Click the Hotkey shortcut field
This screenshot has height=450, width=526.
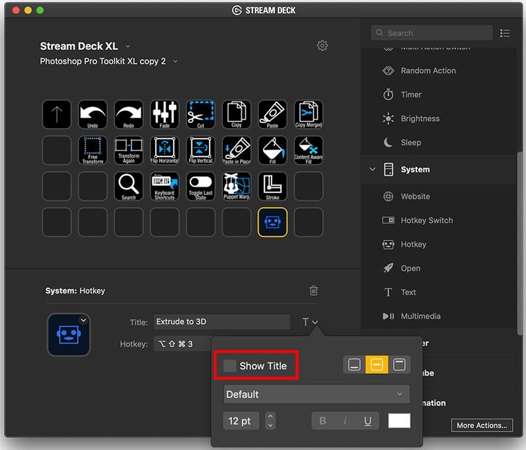(183, 344)
